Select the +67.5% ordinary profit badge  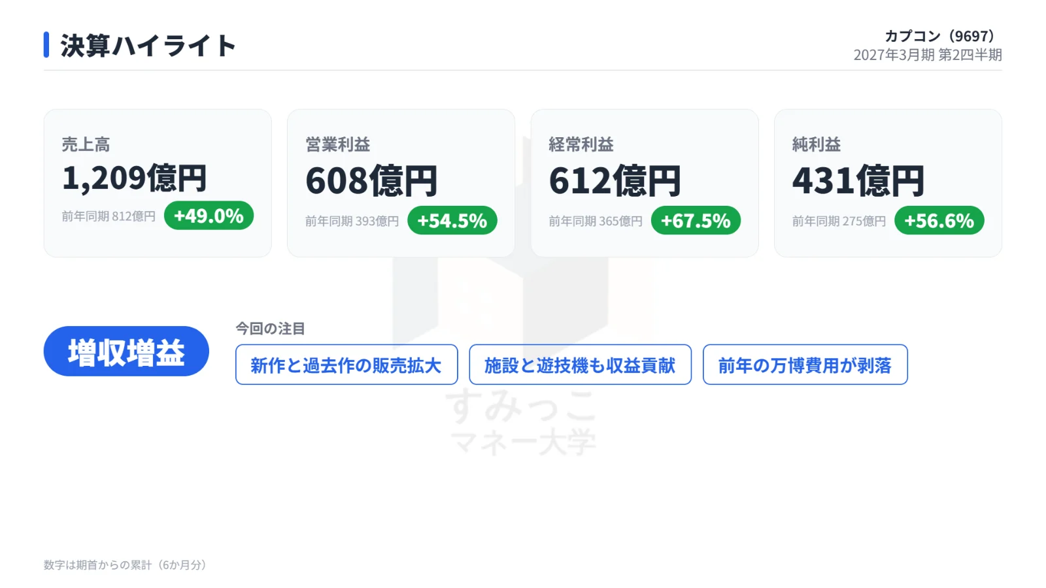[696, 221]
